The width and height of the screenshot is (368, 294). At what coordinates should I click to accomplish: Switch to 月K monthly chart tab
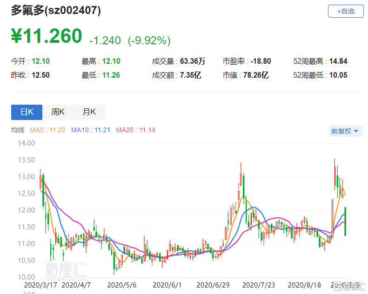[89, 112]
